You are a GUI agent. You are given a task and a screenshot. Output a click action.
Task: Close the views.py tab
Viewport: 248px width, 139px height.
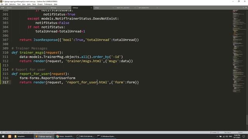pyautogui.click(x=91, y=8)
